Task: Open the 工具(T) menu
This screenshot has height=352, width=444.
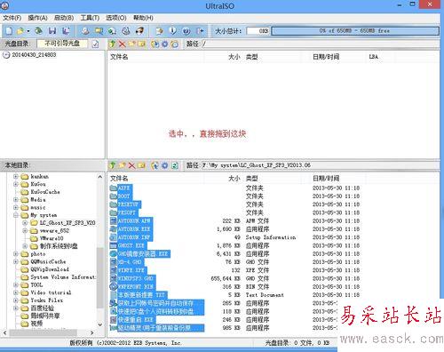Action: coord(90,18)
